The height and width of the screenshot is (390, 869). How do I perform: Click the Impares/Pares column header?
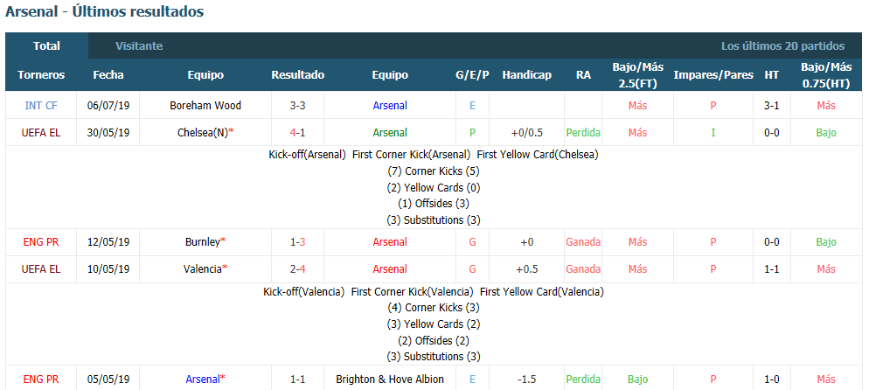tap(713, 75)
